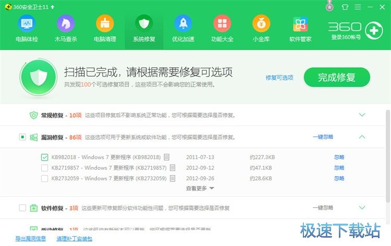Screen dimensions: 391x246
Task: Click the date 2011-07-13
Action: click(200, 157)
